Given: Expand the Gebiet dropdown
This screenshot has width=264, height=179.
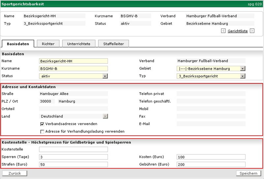Looking at the screenshot, I should pyautogui.click(x=243, y=68).
